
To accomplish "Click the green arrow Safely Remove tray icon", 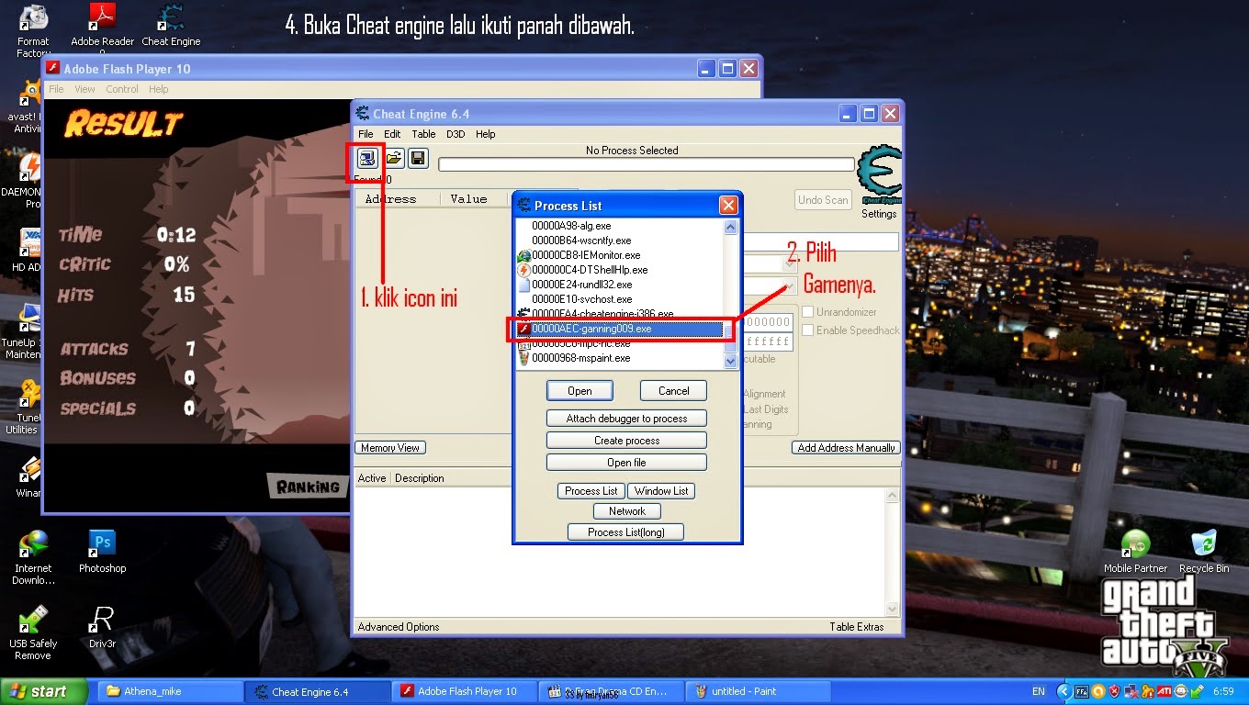I will pyautogui.click(x=1197, y=691).
